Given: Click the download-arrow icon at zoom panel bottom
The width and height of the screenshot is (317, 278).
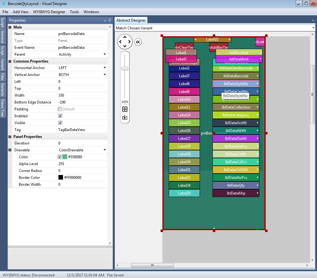Looking at the screenshot, I should (125, 118).
